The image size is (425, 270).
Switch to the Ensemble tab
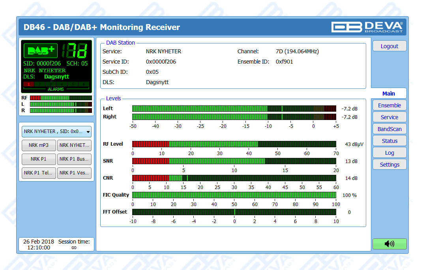coord(389,105)
